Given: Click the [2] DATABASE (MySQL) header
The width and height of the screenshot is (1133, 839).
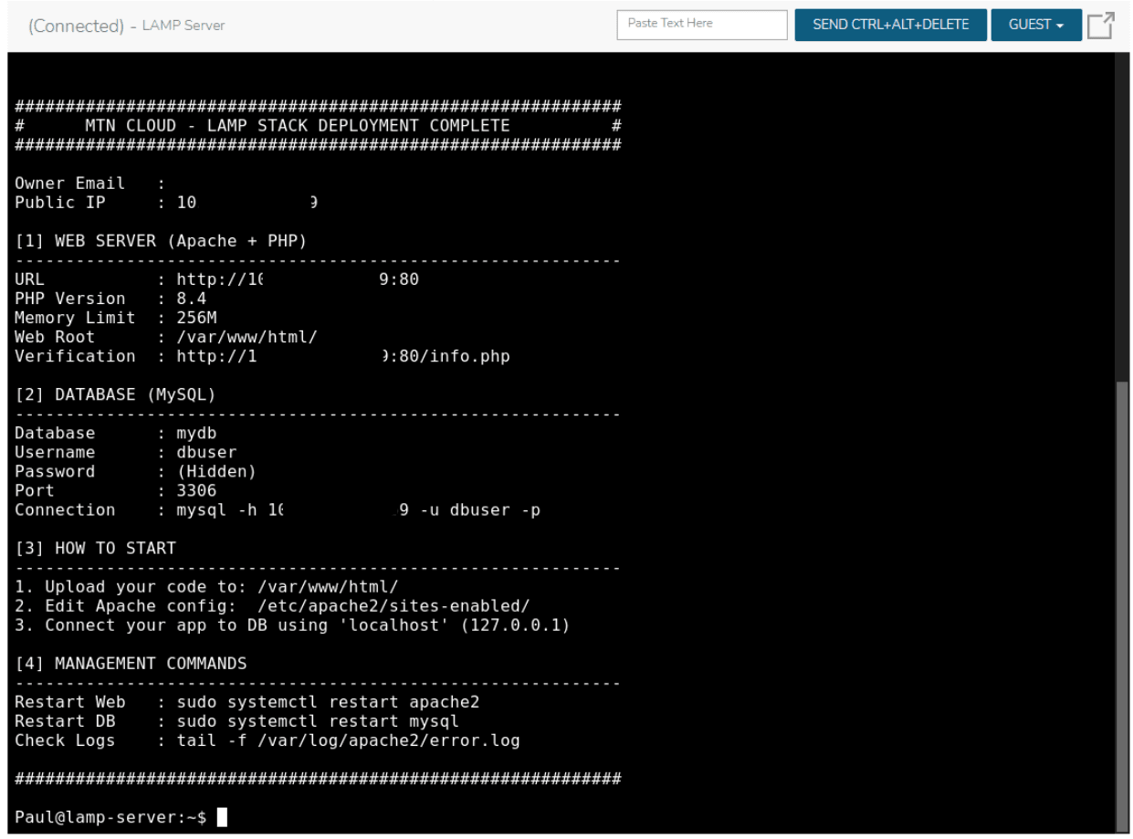Looking at the screenshot, I should [115, 394].
